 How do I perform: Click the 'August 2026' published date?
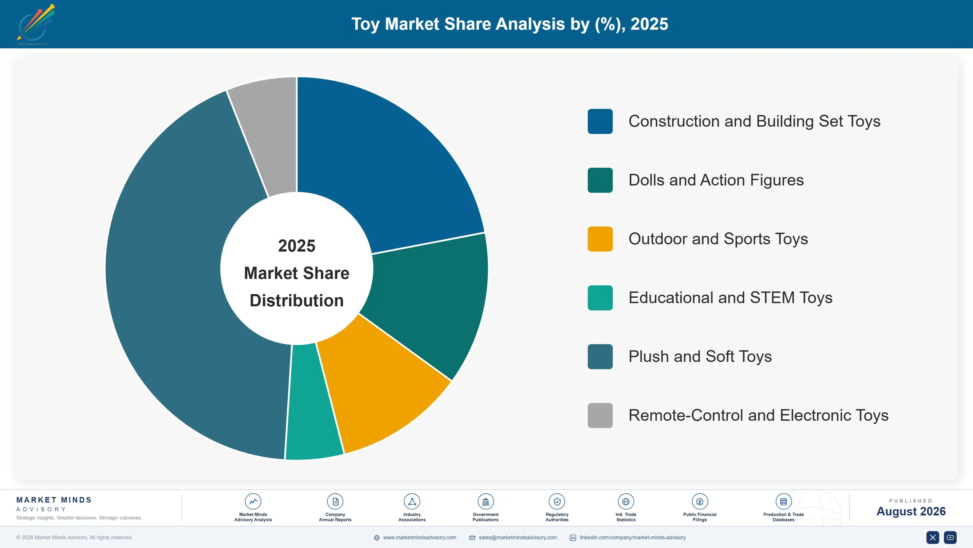click(x=911, y=511)
